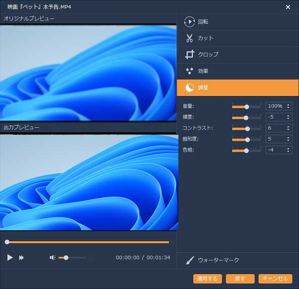Click the キャンセル cancel button
Screen dimensions: 299x289
coord(275,279)
